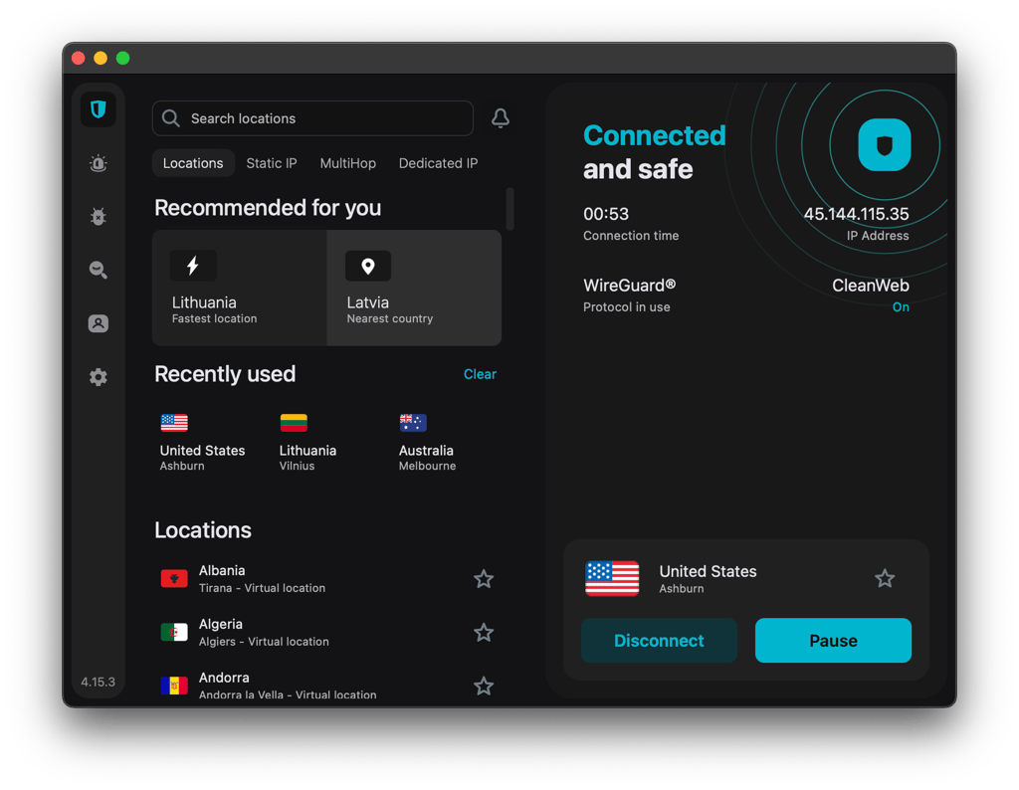
Task: Clear the Recently used list
Action: (480, 374)
